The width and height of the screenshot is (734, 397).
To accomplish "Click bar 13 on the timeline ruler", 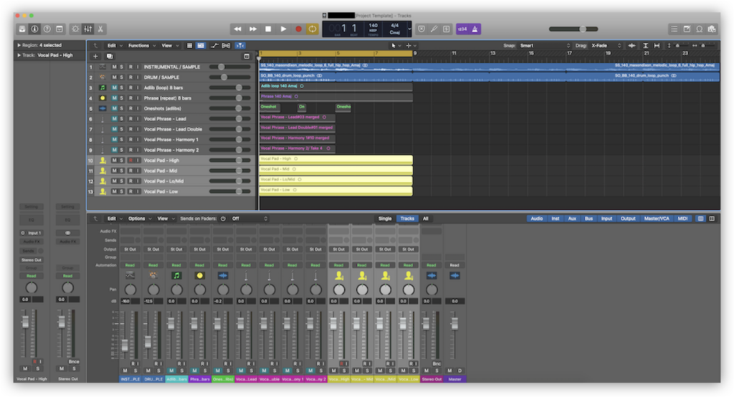I will tap(492, 53).
